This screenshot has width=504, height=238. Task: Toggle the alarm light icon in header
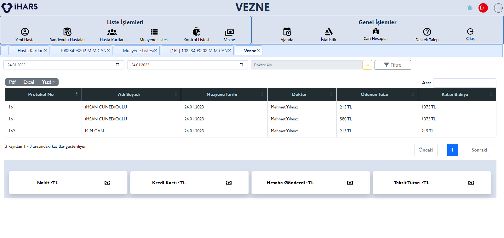(469, 8)
